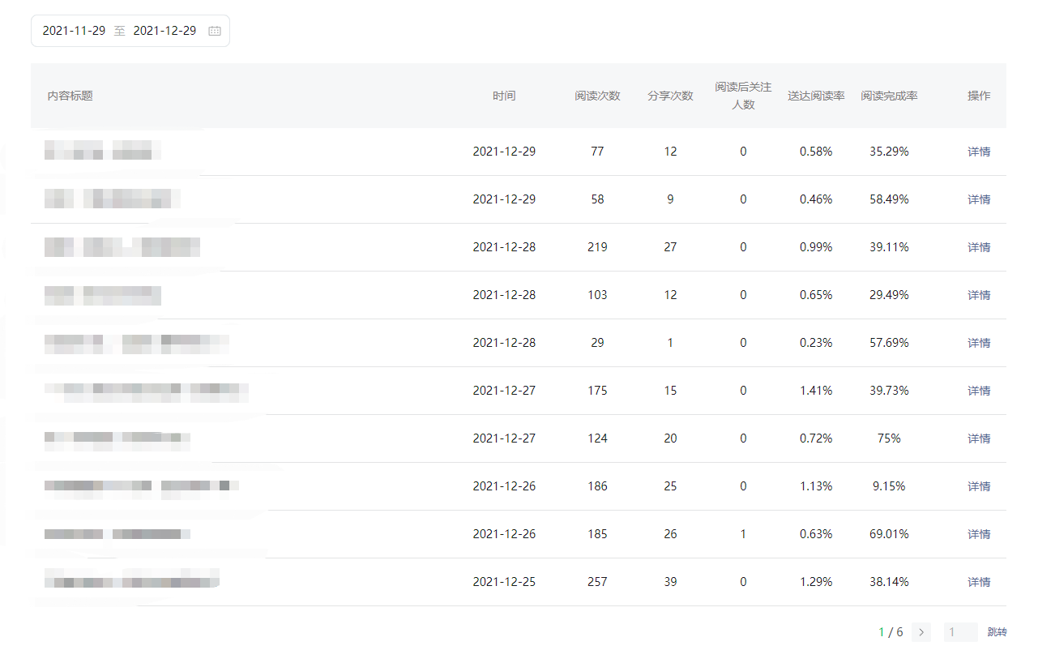Click the 送达阅读率 column header

click(x=816, y=96)
